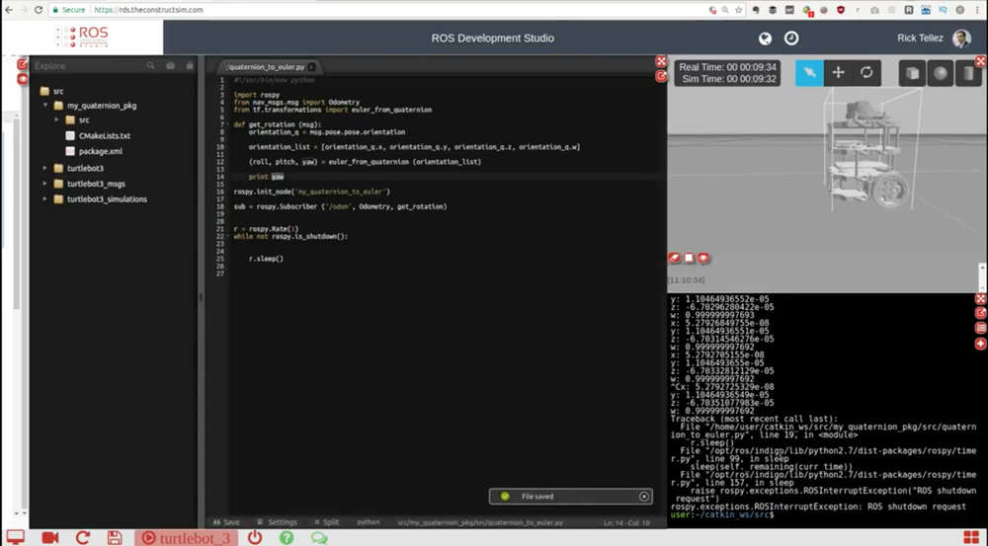Viewport: 988px width, 546px height.
Task: Click the red power icon
Action: [255, 537]
